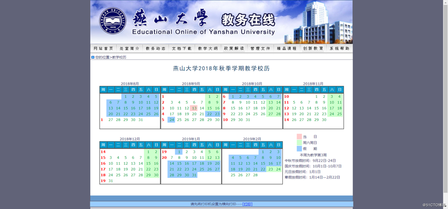The width and height of the screenshot is (448, 209).
Task: Select day 1 in the October 2018 calendar
Action: tap(233, 97)
